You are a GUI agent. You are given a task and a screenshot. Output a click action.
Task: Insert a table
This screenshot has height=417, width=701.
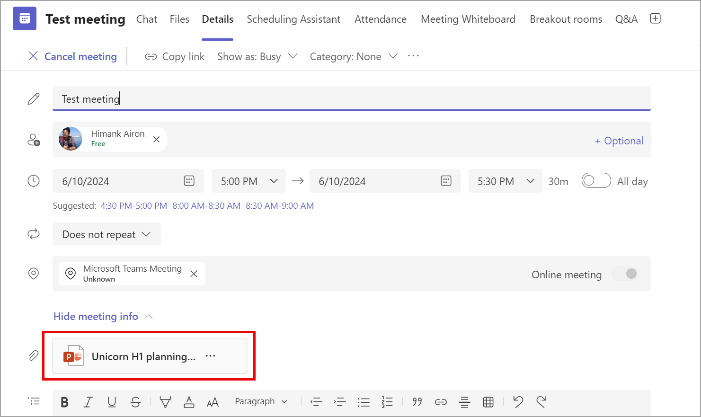tap(488, 402)
